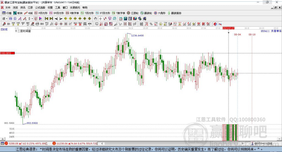This screenshot has width=282, height=152.
Task: Click the blue infinity symbol icon
Action: coord(220,24)
